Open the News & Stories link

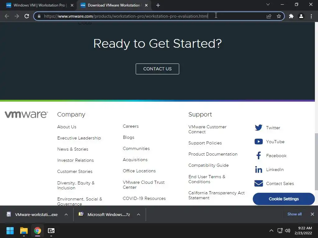73,149
